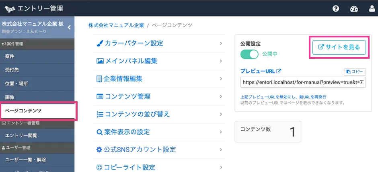Open the メインパネル編集 link text
The width and height of the screenshot is (378, 172).
pos(131,61)
